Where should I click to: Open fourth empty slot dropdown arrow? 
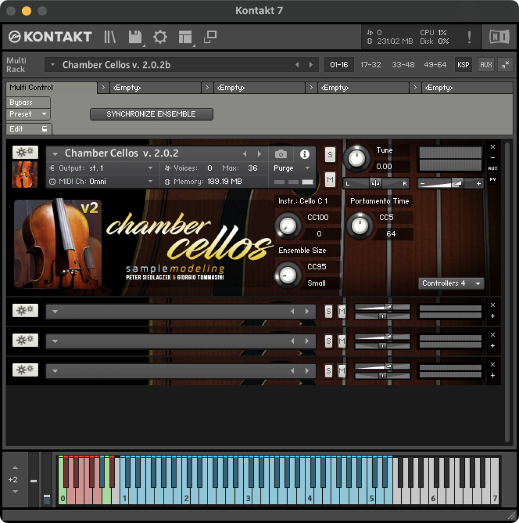point(55,371)
